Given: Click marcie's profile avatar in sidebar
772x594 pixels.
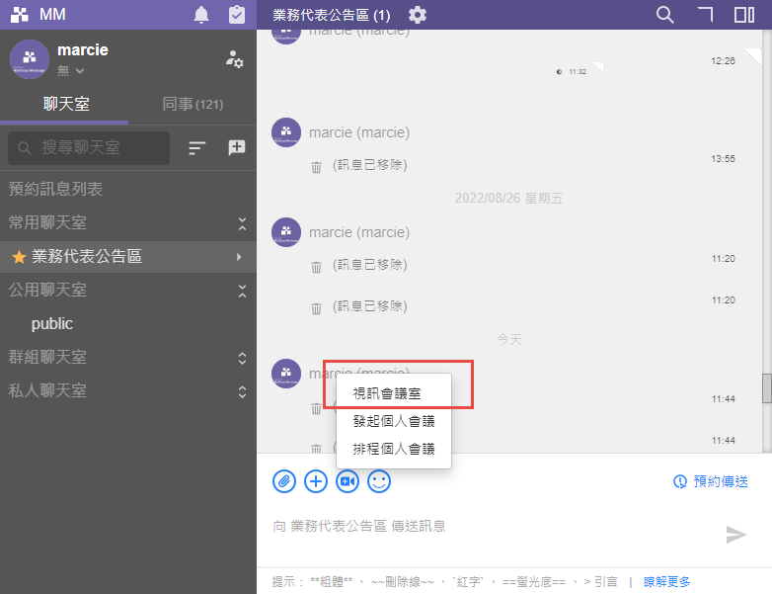Looking at the screenshot, I should pyautogui.click(x=30, y=59).
